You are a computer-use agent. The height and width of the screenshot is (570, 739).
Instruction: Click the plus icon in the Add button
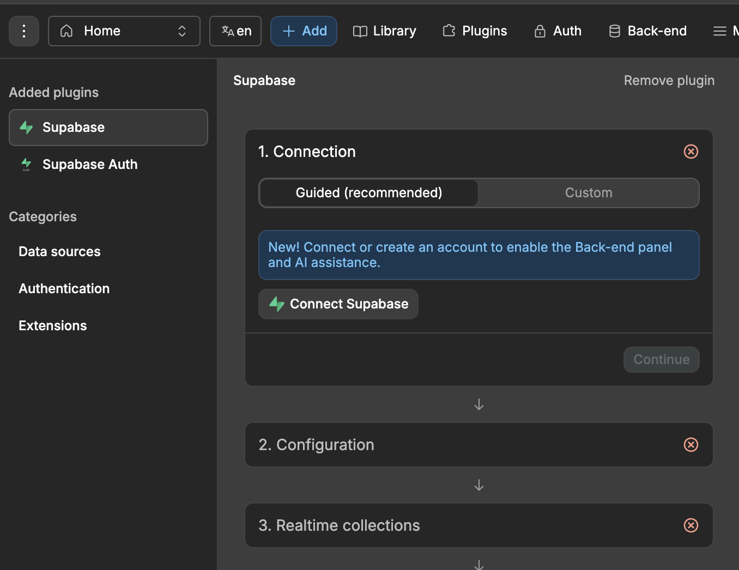click(x=289, y=31)
